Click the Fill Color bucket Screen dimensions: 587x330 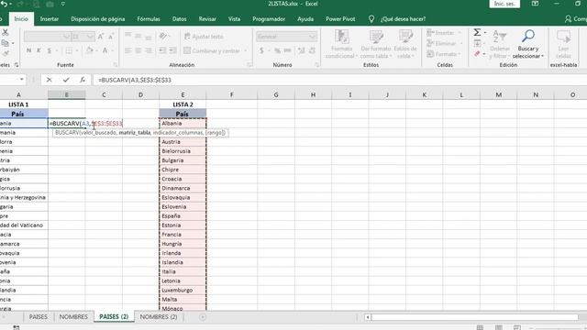[x=89, y=50]
